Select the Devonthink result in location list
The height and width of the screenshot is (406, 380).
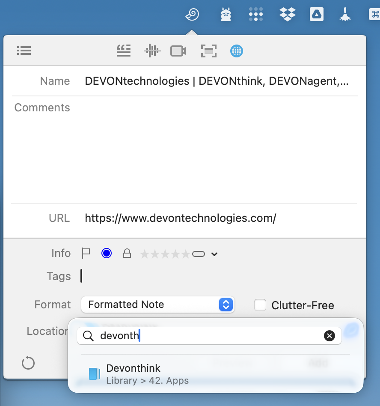tap(133, 373)
